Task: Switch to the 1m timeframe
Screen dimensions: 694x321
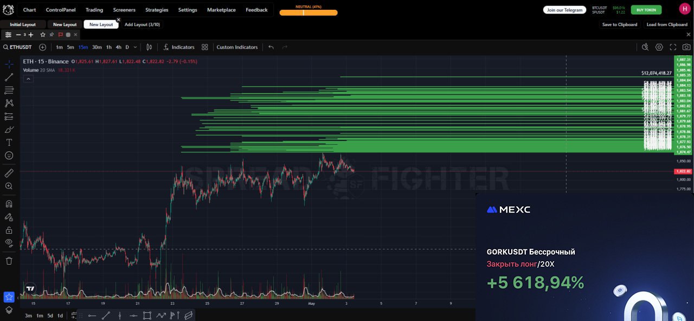Action: tap(59, 47)
